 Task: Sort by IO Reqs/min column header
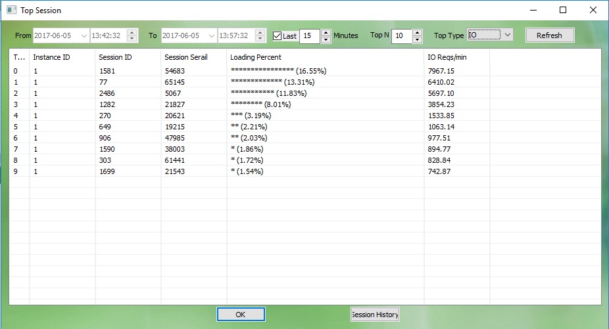[456, 57]
